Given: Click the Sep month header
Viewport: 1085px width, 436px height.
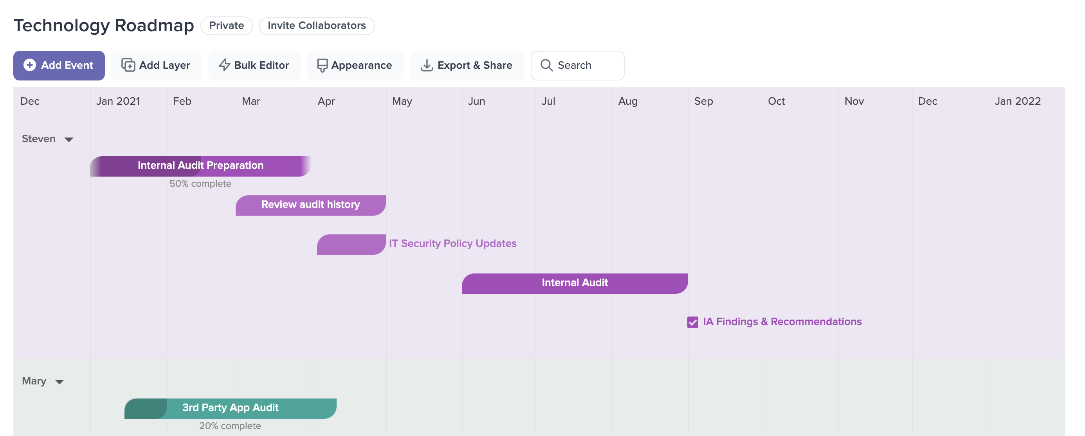Looking at the screenshot, I should point(704,101).
